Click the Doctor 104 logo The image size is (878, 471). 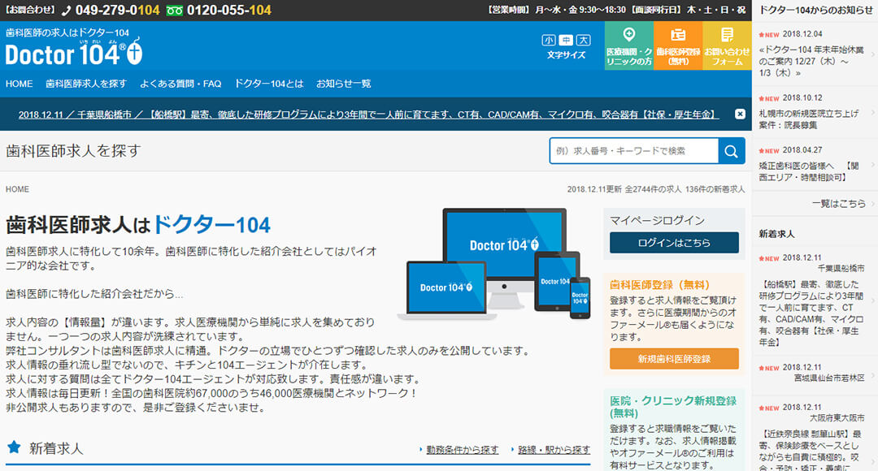74,53
